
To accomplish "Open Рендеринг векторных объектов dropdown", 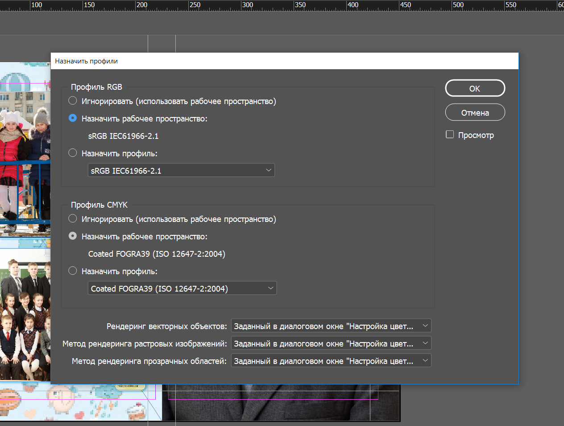I will pyautogui.click(x=331, y=326).
